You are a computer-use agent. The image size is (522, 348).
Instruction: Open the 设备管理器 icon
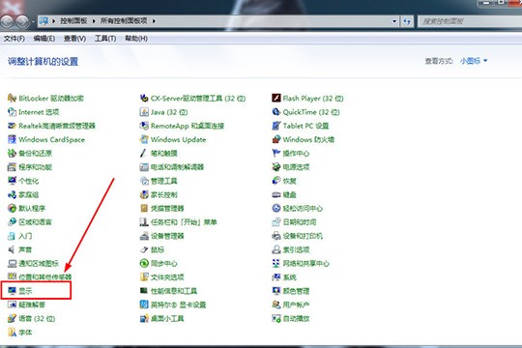click(x=144, y=236)
